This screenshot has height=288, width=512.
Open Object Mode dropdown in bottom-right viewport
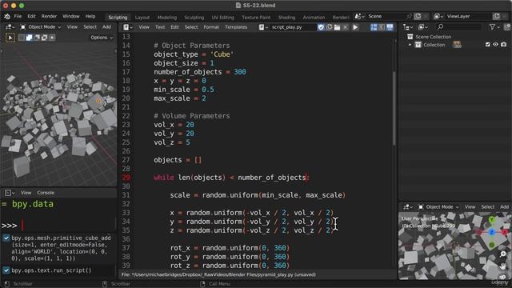[x=439, y=207]
